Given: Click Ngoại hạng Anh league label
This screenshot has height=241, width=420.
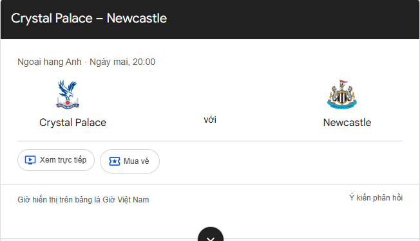Looking at the screenshot, I should (x=50, y=62).
